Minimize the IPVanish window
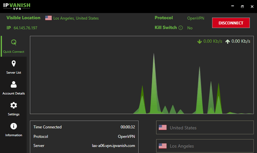Viewport: 257px width, 153px height. [232, 6]
